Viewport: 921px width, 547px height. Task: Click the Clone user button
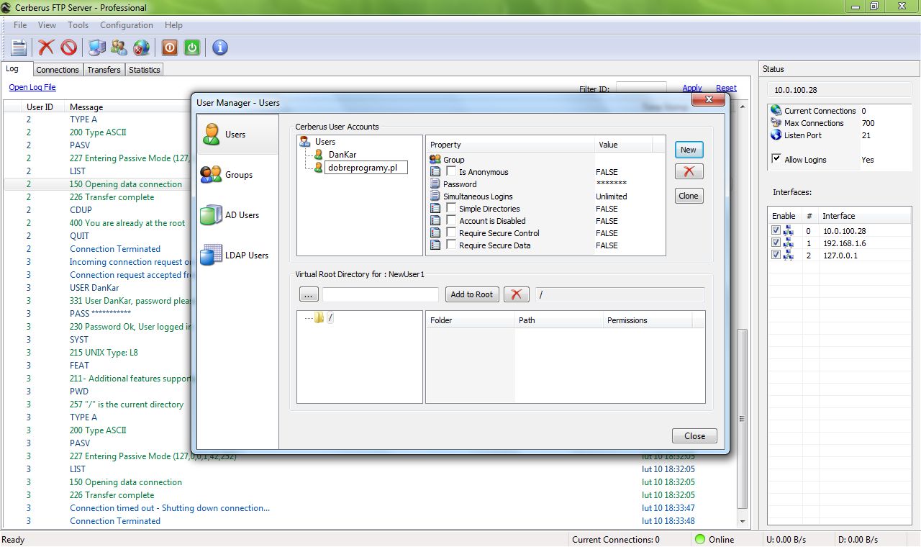pos(689,195)
